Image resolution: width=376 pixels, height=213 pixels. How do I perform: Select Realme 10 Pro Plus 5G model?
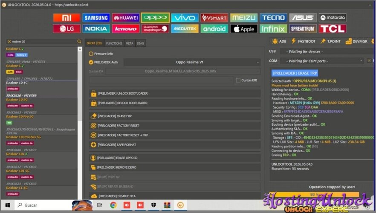coord(42,143)
